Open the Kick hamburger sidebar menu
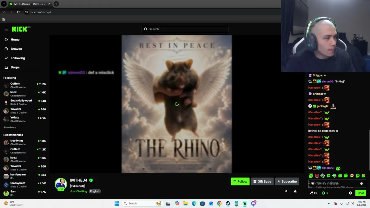The image size is (370, 208). (6, 29)
